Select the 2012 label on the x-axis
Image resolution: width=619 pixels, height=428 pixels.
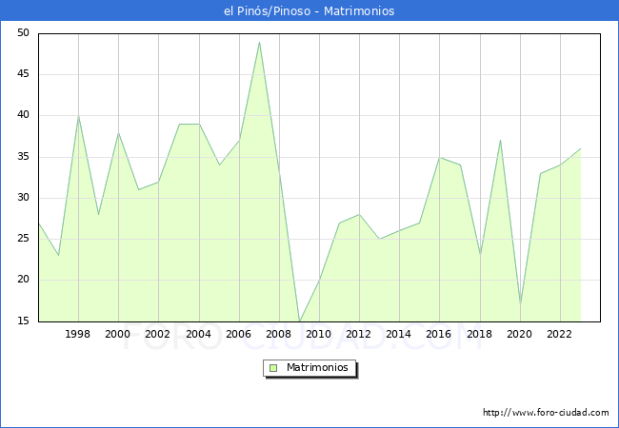tap(359, 334)
